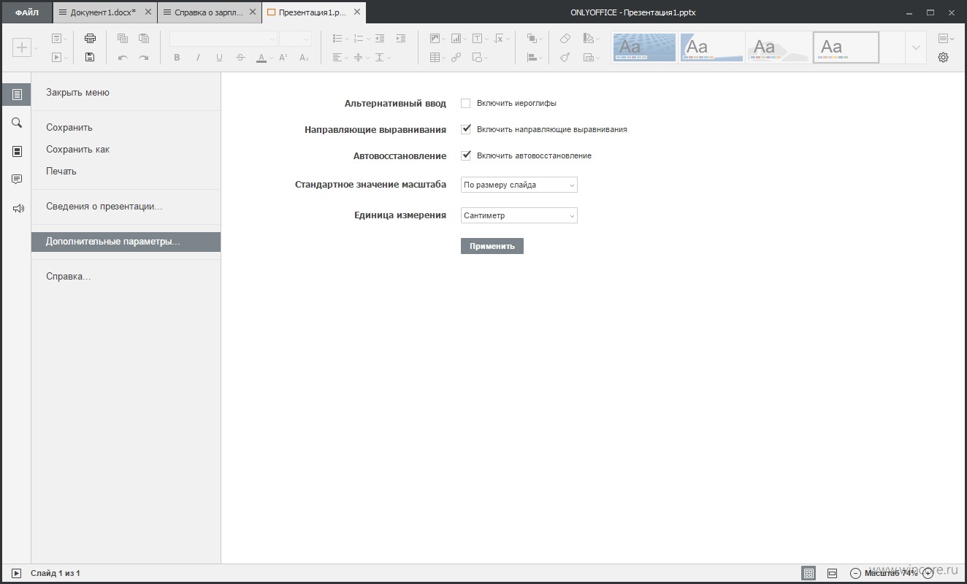Open the slide size dropdown

(x=592, y=58)
